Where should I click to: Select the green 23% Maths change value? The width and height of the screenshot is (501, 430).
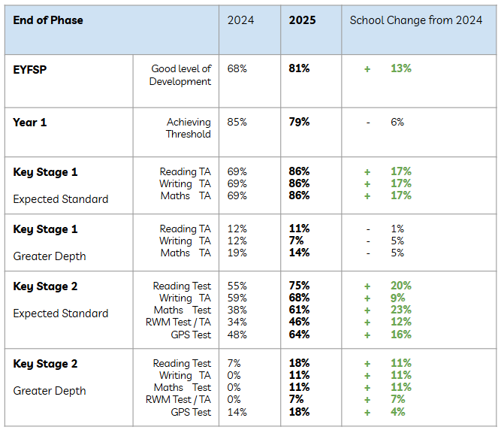(400, 310)
